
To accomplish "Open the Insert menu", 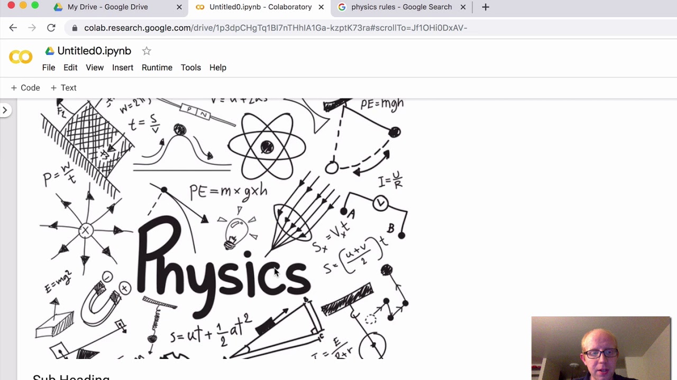I will [123, 68].
